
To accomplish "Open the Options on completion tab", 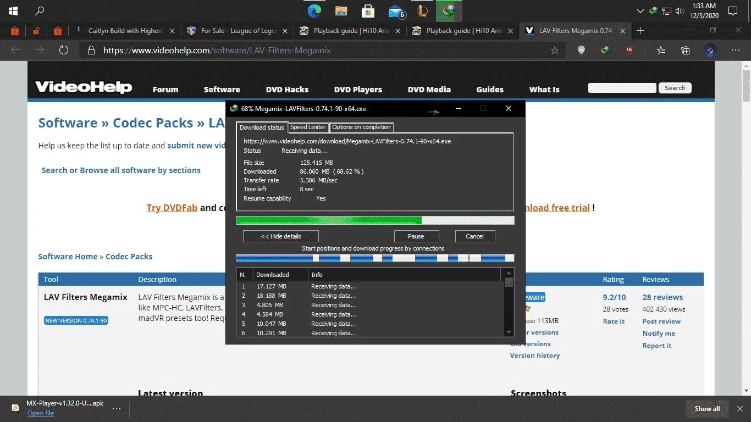I will (361, 127).
